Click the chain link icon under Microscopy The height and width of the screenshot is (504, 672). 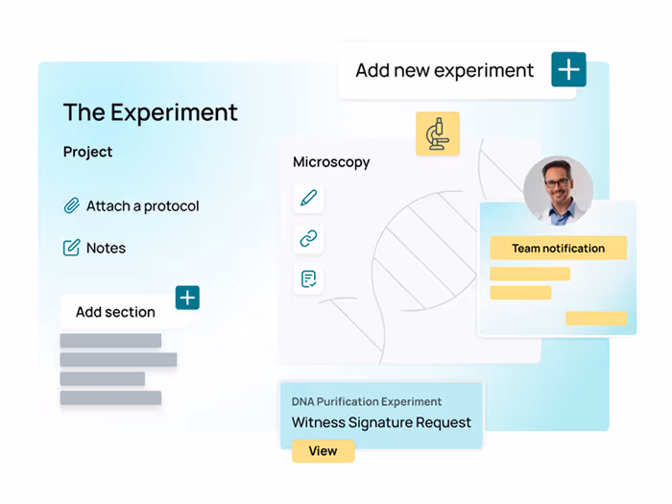pyautogui.click(x=308, y=238)
